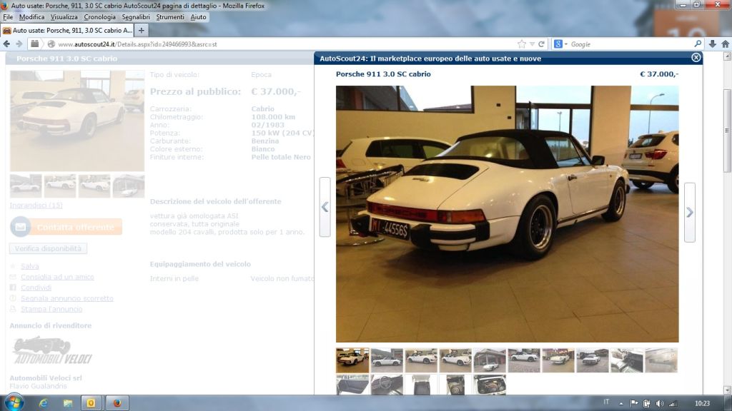Open the Segnalibri menu
Viewport: 732px width, 411px height.
point(136,17)
